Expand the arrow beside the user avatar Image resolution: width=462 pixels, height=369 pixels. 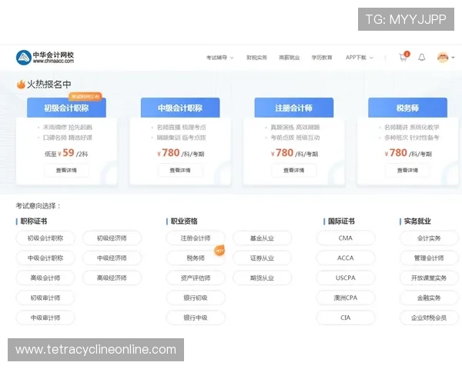pos(454,58)
